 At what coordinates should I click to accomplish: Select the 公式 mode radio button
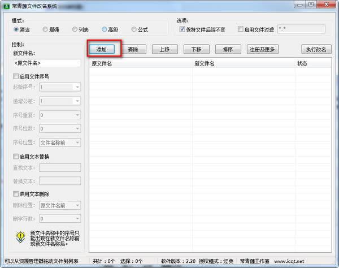tap(134, 29)
